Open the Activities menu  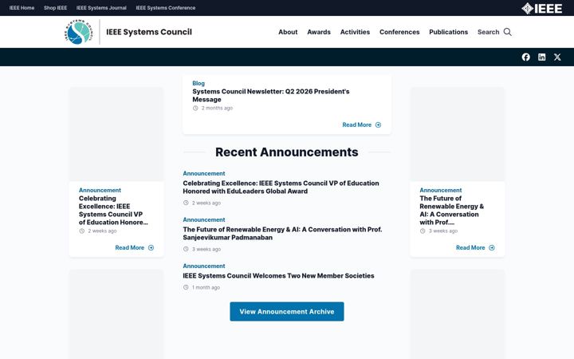click(x=355, y=32)
